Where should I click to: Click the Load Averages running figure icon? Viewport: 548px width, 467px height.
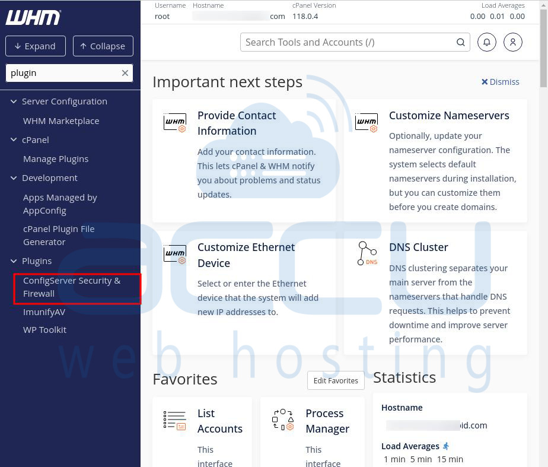(x=446, y=446)
